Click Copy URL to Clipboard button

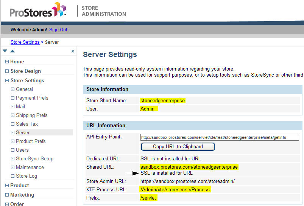tap(178, 147)
